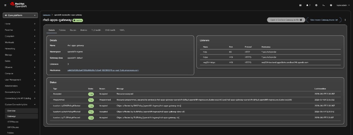Collapse the Custom Connectivity Link section

point(20,104)
